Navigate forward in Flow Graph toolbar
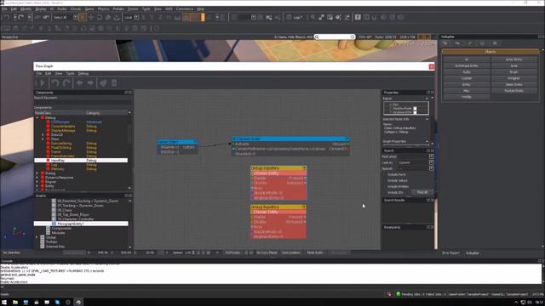545x306 pixels. pos(90,83)
